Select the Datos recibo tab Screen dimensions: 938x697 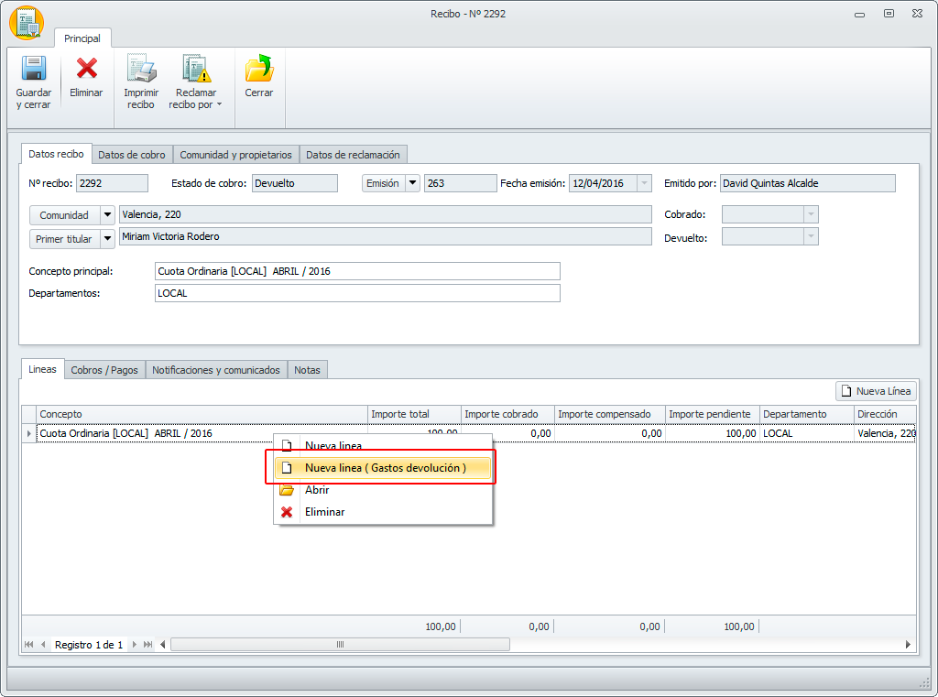point(56,154)
